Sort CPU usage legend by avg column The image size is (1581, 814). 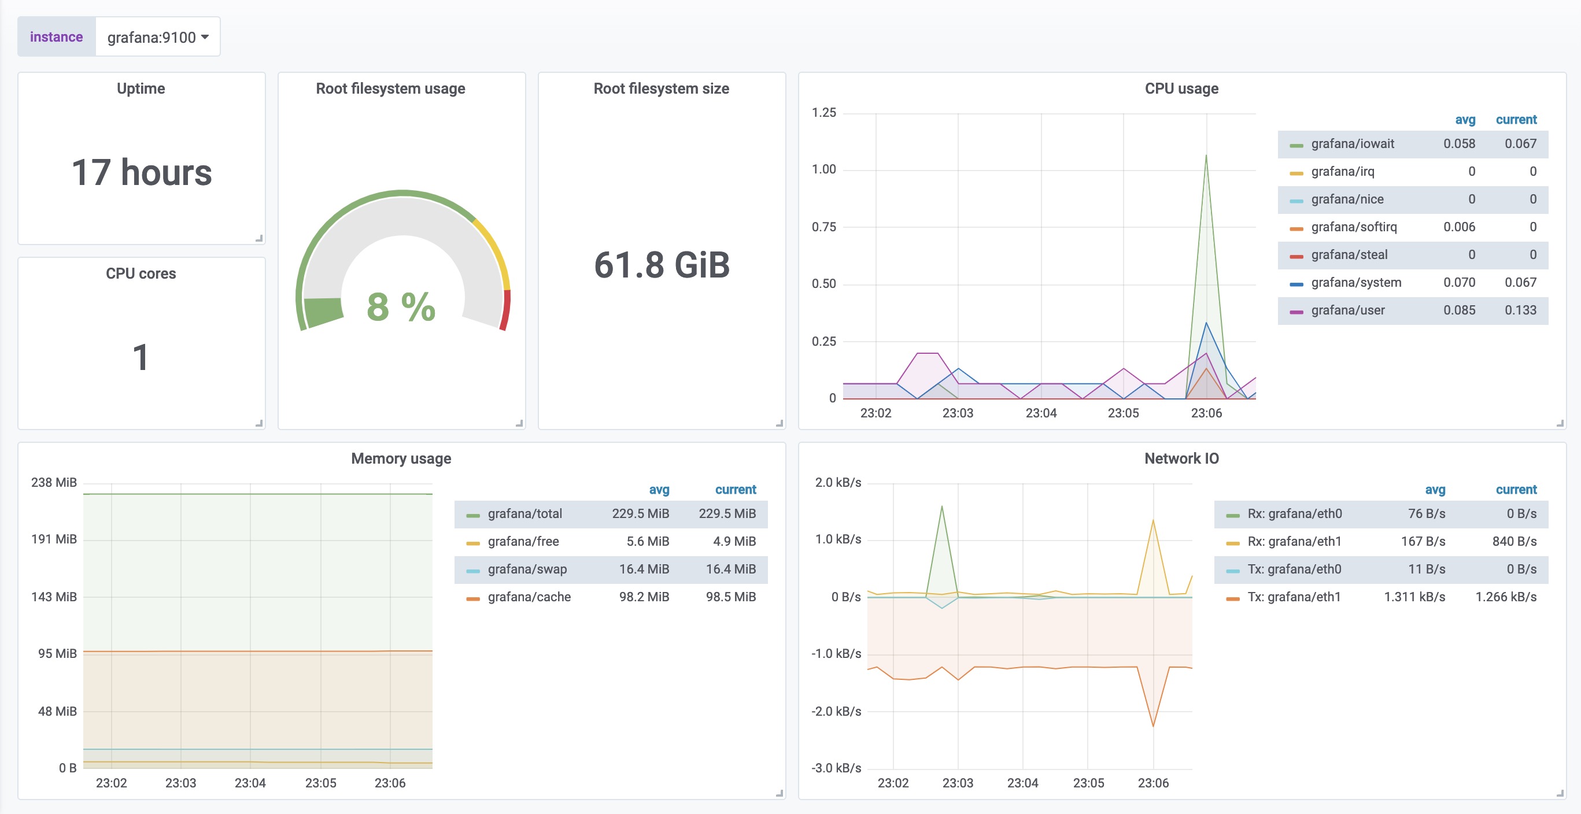coord(1464,120)
